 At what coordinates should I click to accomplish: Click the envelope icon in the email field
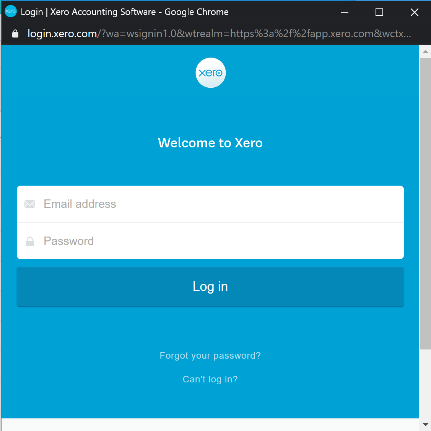[x=30, y=204]
